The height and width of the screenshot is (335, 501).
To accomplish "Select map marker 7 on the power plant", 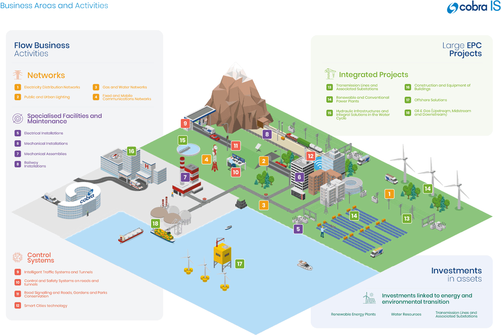I will coord(185,177).
